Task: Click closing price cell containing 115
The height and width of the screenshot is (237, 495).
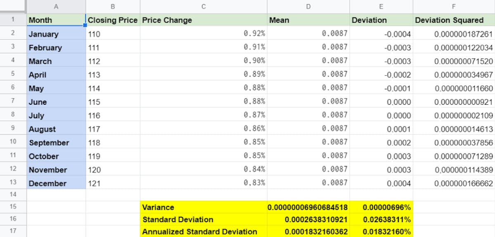Action: pos(113,101)
